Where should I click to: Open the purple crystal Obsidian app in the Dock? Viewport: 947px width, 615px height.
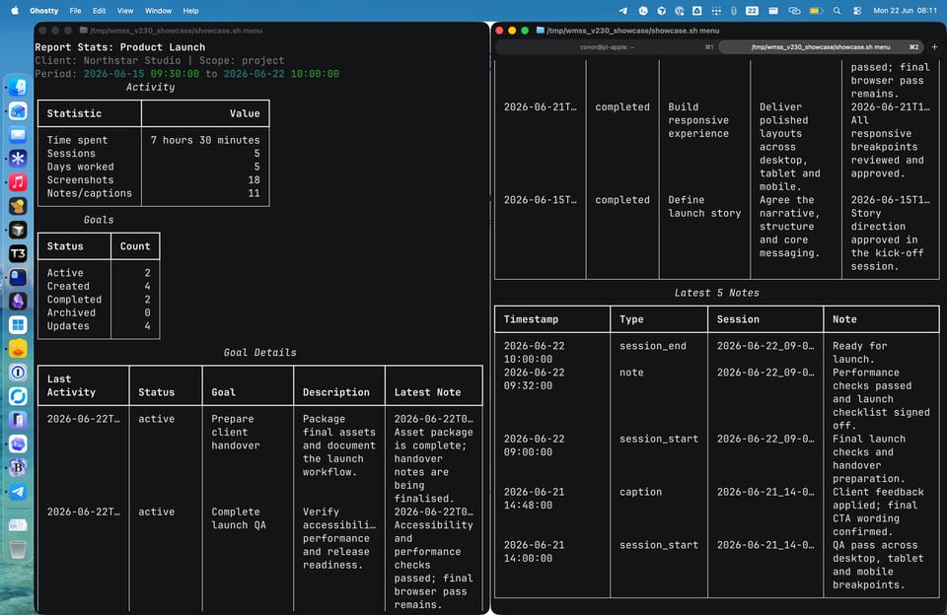[18, 301]
